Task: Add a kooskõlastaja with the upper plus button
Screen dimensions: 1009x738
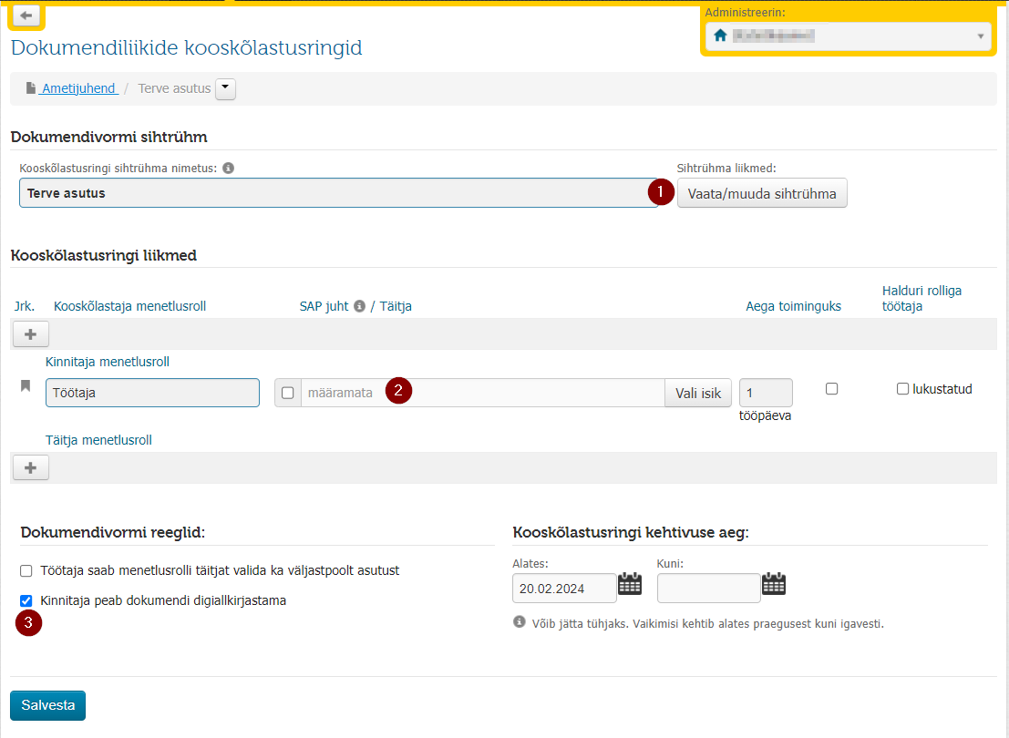Action: [30, 334]
